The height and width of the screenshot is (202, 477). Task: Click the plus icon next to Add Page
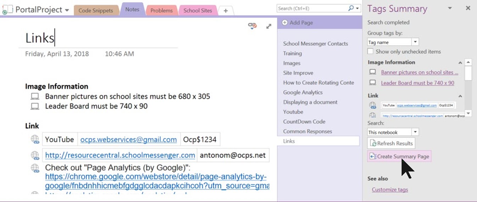click(285, 23)
